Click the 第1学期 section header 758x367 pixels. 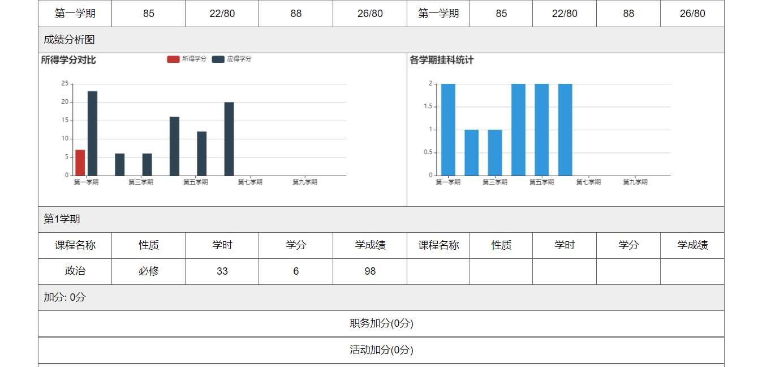pos(62,219)
